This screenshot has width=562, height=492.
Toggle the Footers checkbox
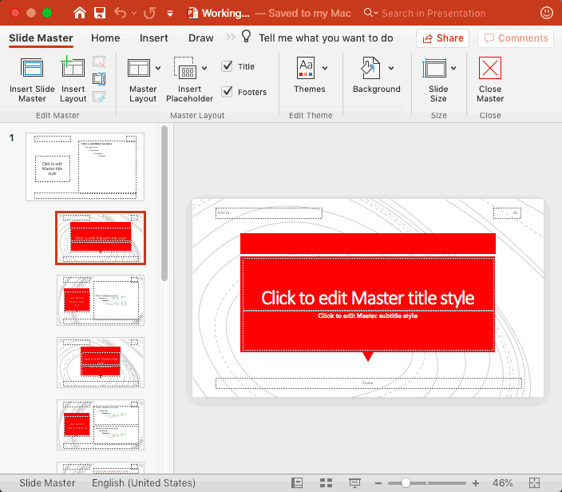[x=228, y=92]
